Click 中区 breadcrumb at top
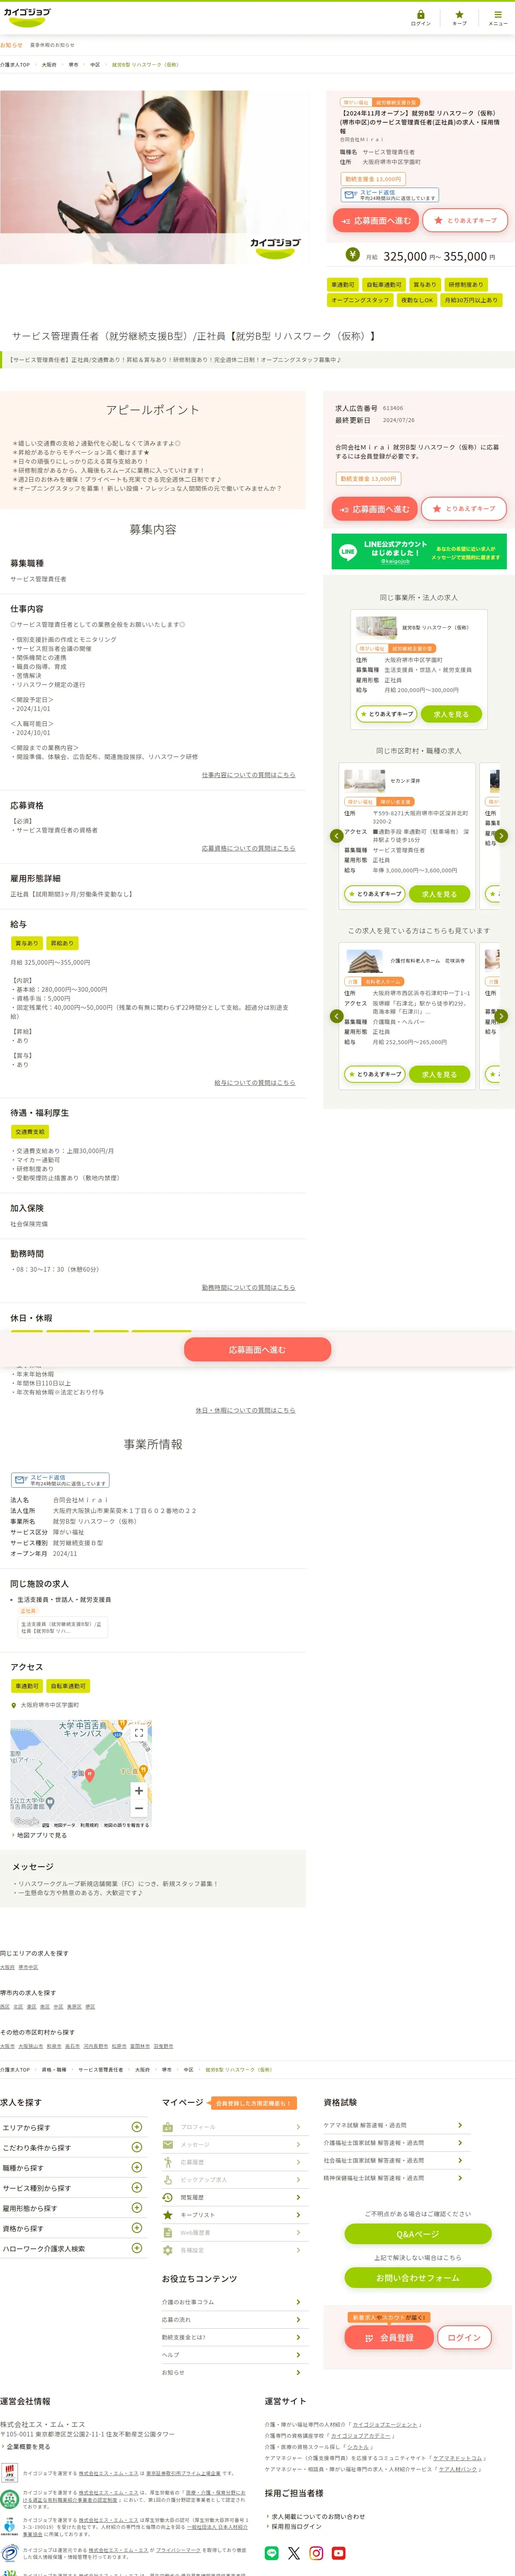Image resolution: width=515 pixels, height=2576 pixels. tap(95, 64)
